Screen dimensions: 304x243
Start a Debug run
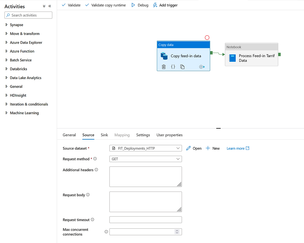pos(140,5)
